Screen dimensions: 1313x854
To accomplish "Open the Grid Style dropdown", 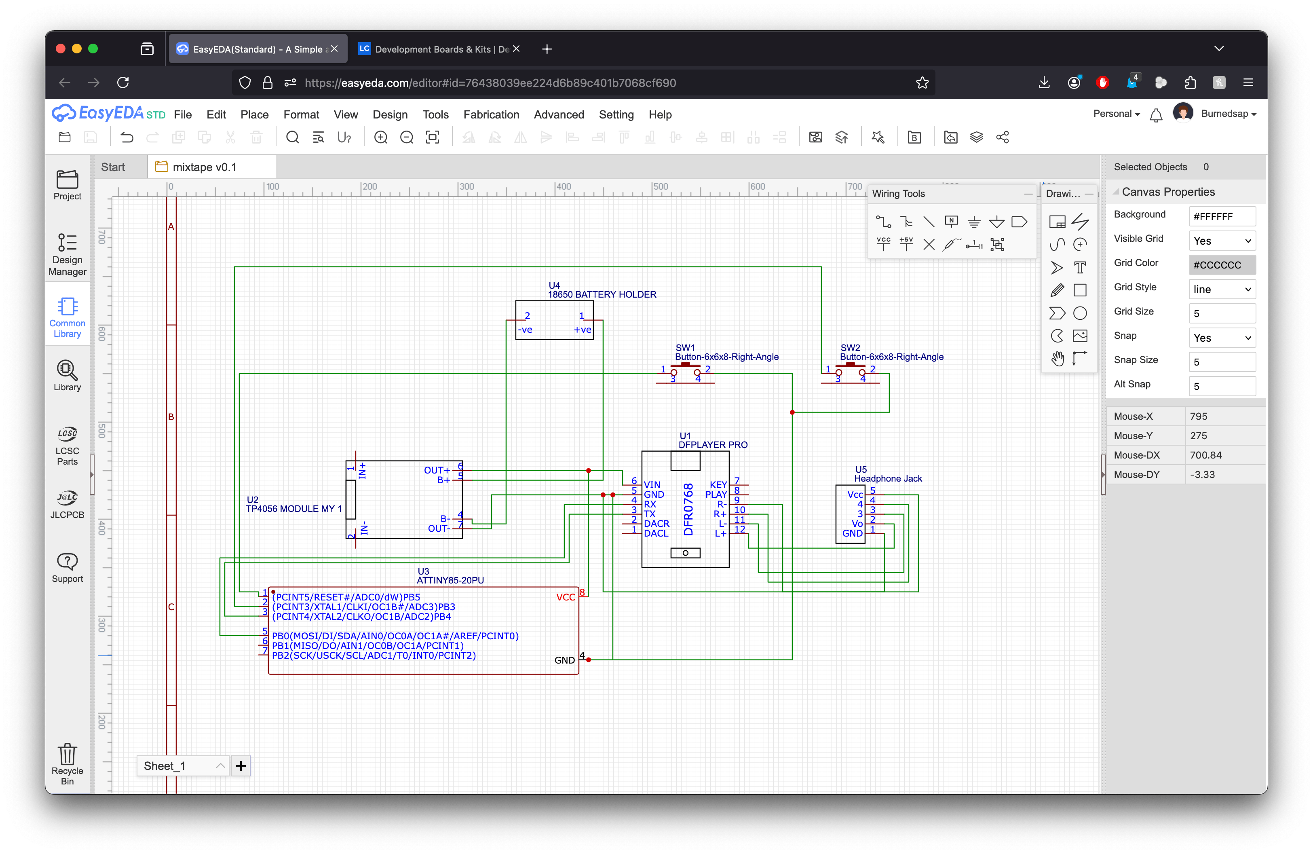I will point(1221,290).
